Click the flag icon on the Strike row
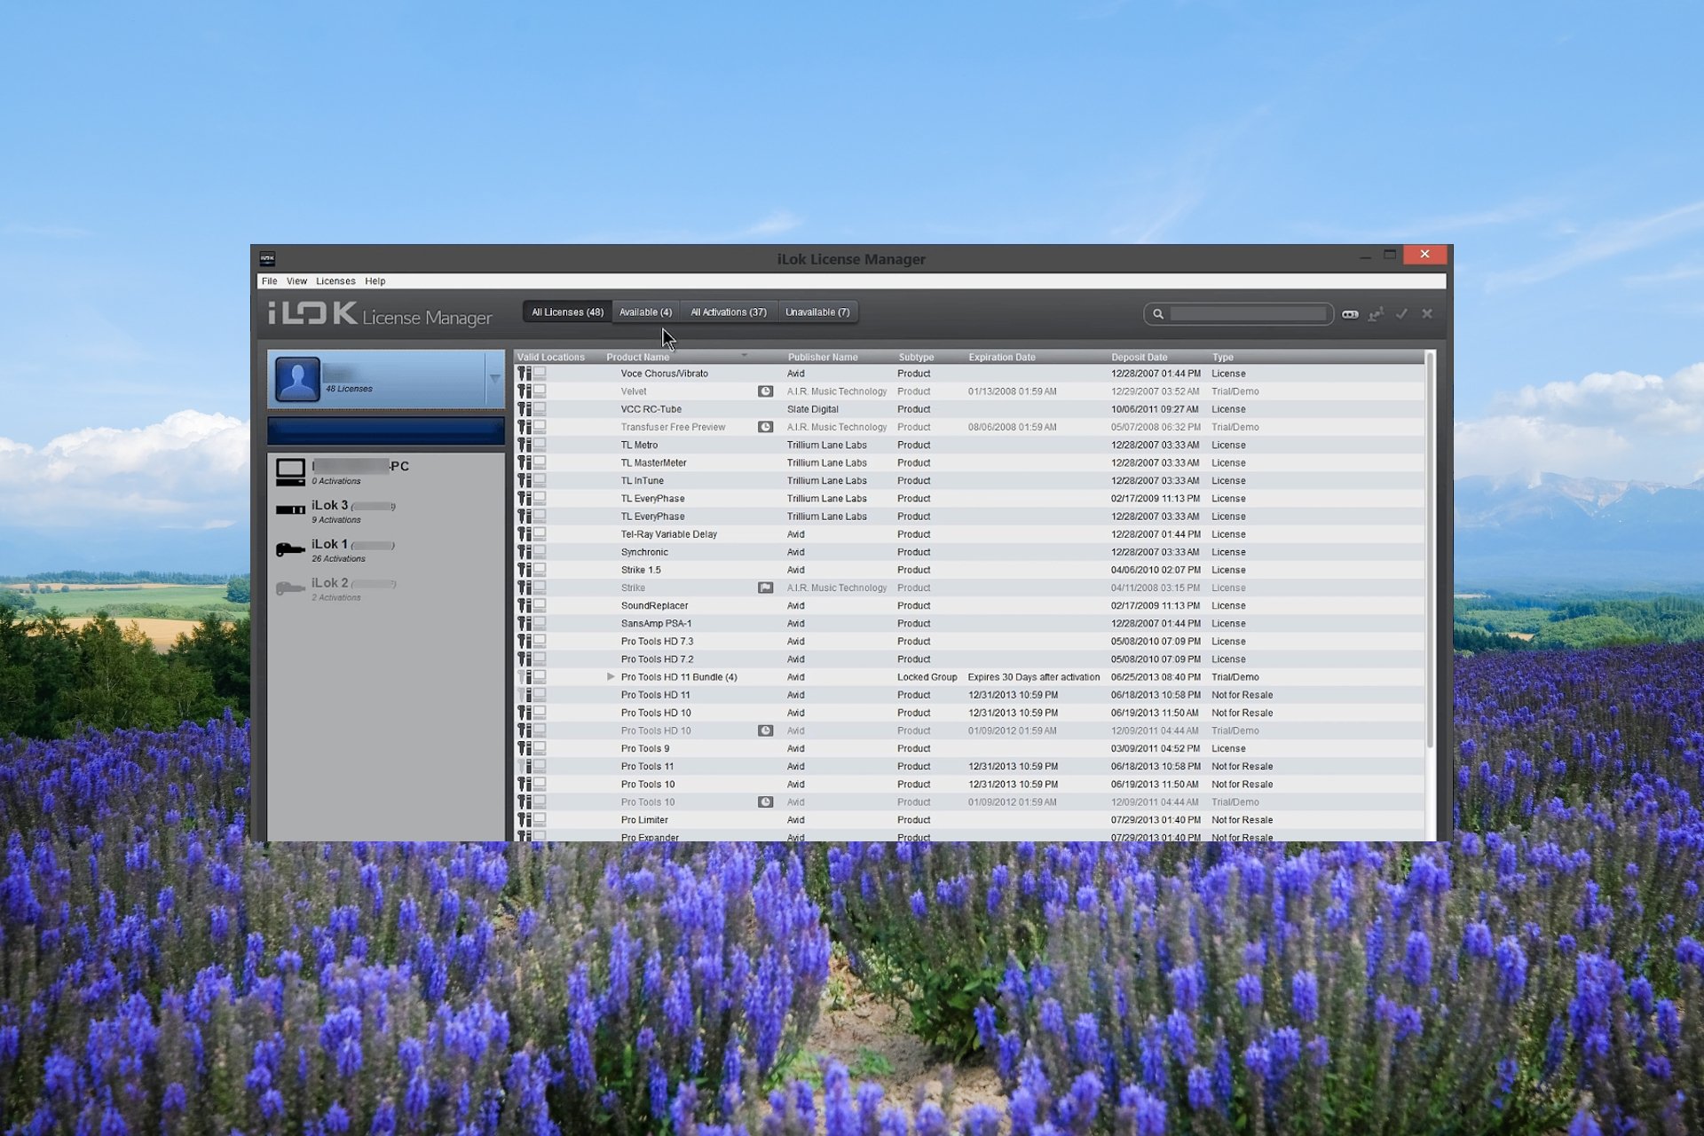The height and width of the screenshot is (1136, 1704). (765, 588)
